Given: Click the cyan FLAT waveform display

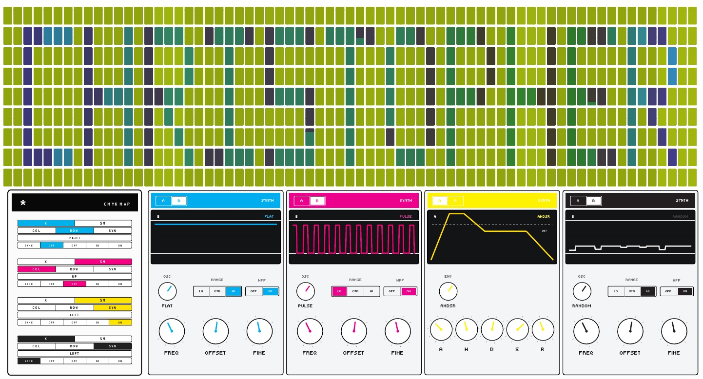Looking at the screenshot, I should tap(215, 237).
